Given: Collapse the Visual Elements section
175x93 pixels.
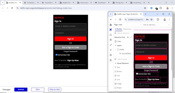Looking at the screenshot, I should tap(116, 63).
